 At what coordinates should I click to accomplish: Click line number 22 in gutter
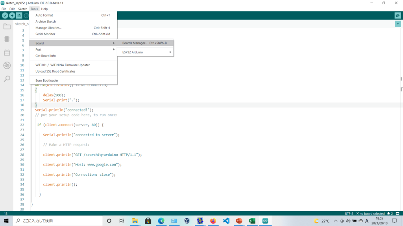22,125
